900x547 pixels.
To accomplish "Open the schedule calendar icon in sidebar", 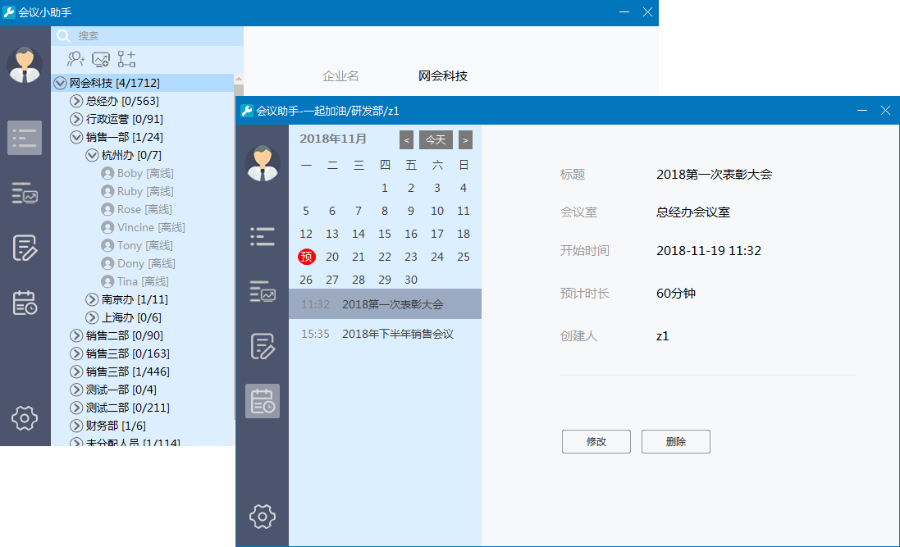I will click(x=25, y=303).
